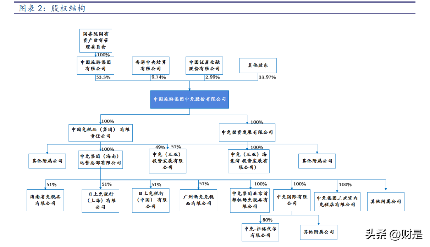The width and height of the screenshot is (430, 247).
Task: Select 中免（三亚）海棠湾投资发展有限公司 box
Action: (x=249, y=161)
